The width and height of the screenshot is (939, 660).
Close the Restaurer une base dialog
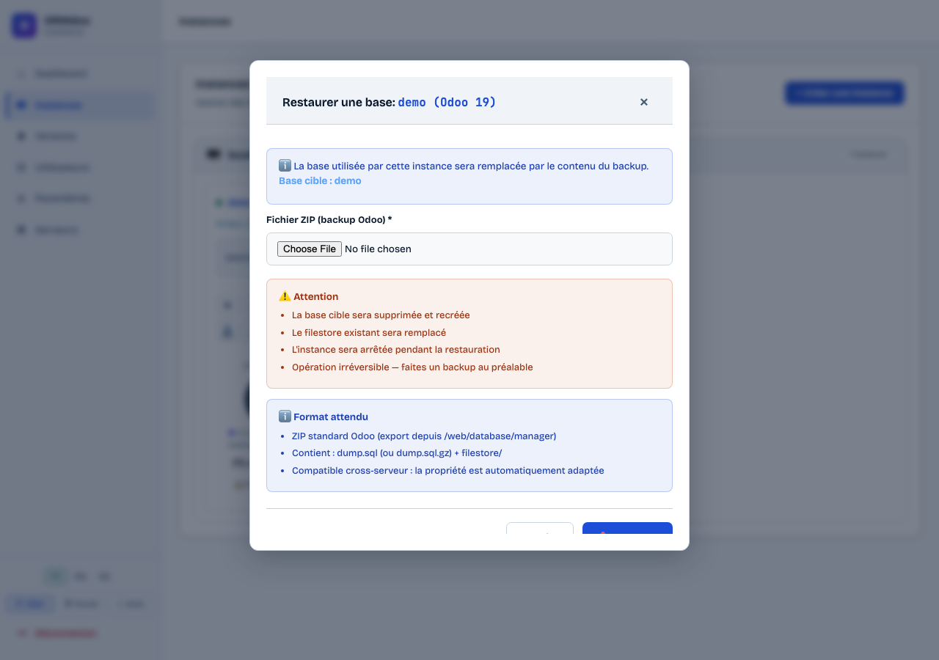click(644, 102)
